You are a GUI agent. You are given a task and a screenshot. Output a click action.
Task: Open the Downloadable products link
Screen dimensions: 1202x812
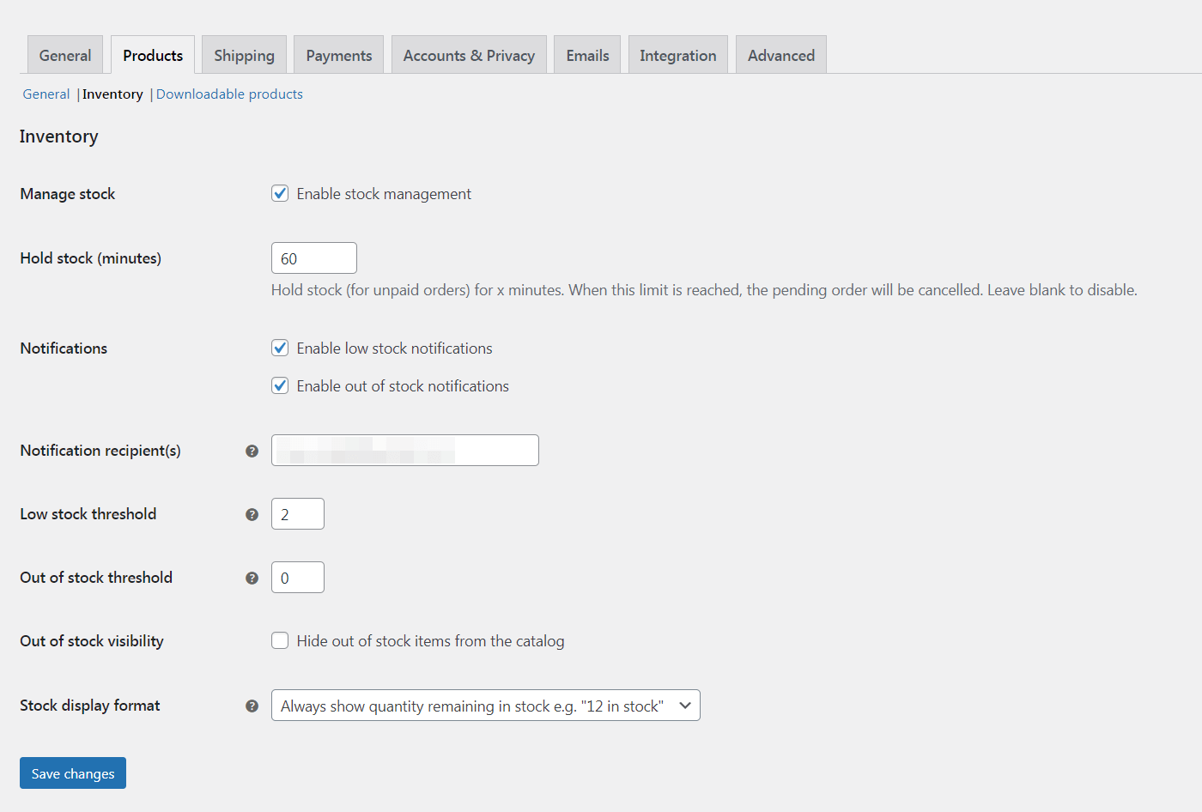[229, 94]
